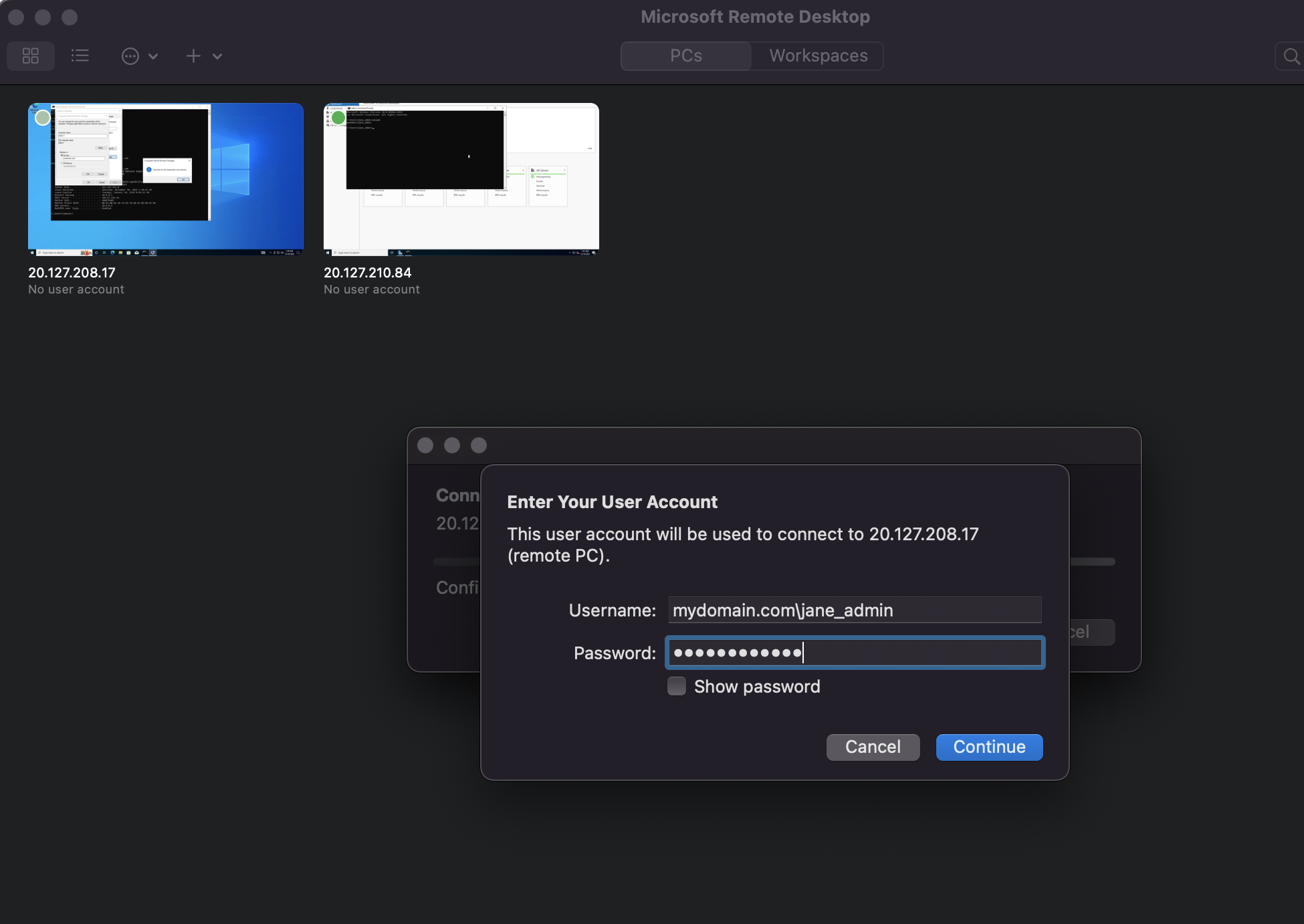Open the ellipsis more options menu
The height and width of the screenshot is (924, 1304).
[x=130, y=56]
